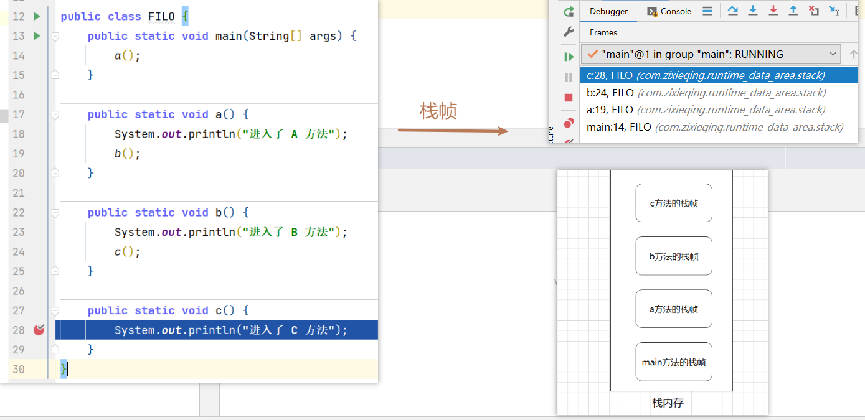This screenshot has height=420, width=865.
Task: Click highlighted println "进入了 C 方法" line
Action: [217, 330]
